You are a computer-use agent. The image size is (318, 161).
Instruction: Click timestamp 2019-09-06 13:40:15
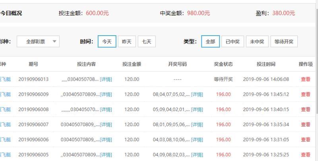tap(266, 110)
